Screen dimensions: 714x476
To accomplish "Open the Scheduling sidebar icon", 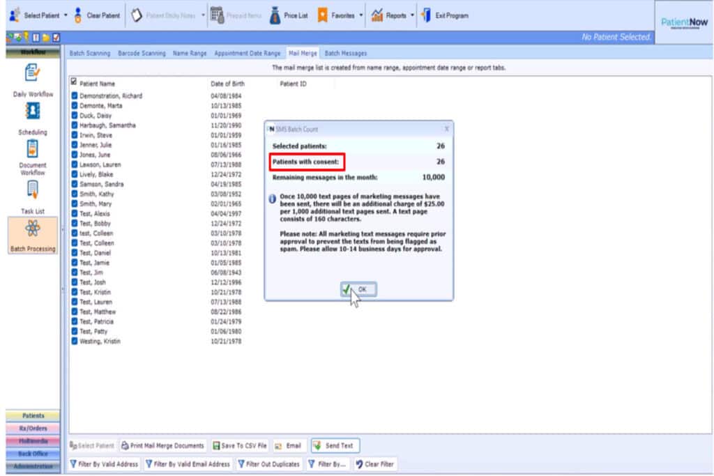I will pos(32,110).
